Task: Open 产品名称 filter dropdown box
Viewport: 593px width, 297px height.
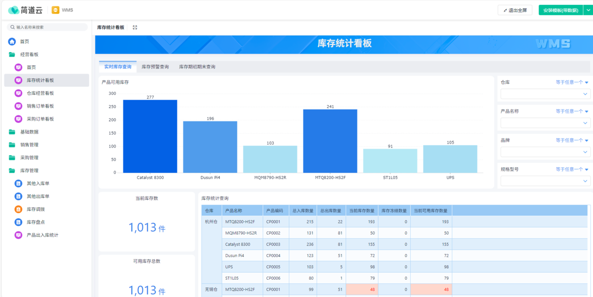Action: [x=545, y=123]
